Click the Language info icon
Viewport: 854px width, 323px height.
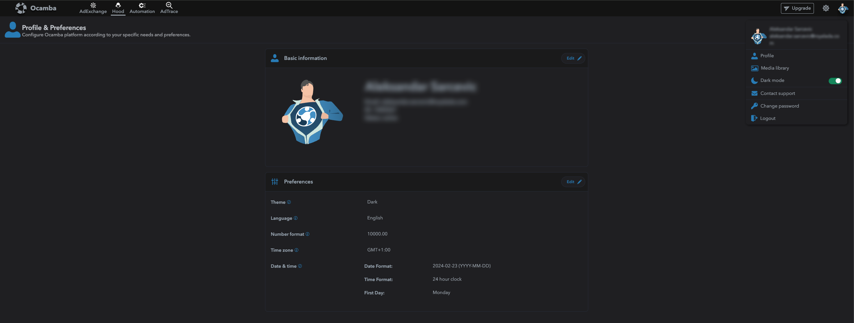pyautogui.click(x=295, y=218)
